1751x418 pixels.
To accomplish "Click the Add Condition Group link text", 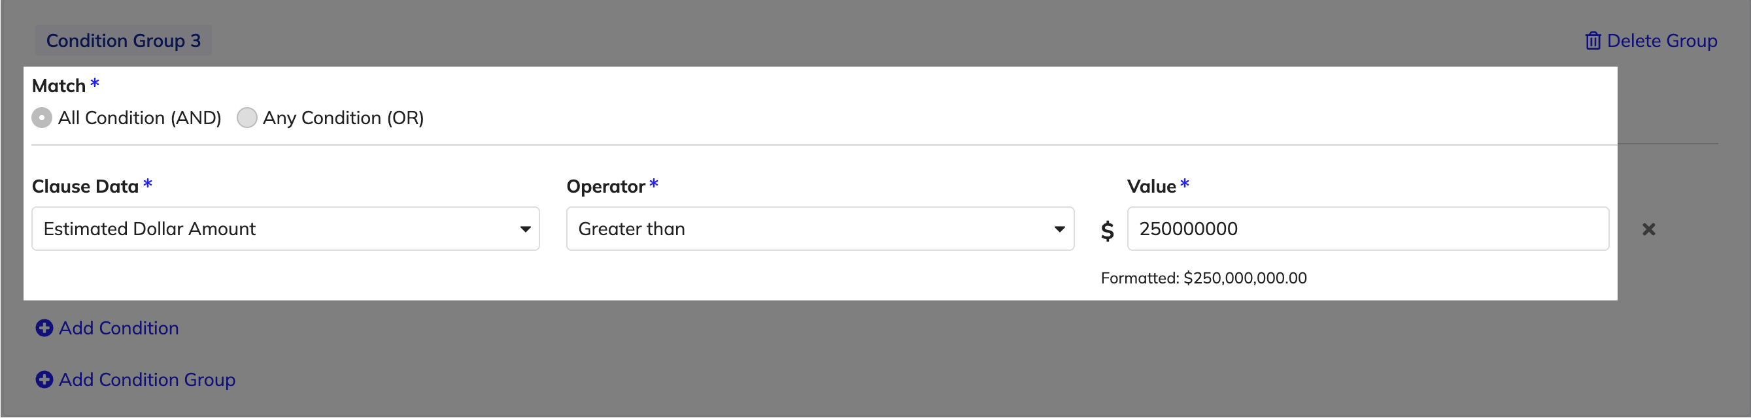I will point(147,380).
